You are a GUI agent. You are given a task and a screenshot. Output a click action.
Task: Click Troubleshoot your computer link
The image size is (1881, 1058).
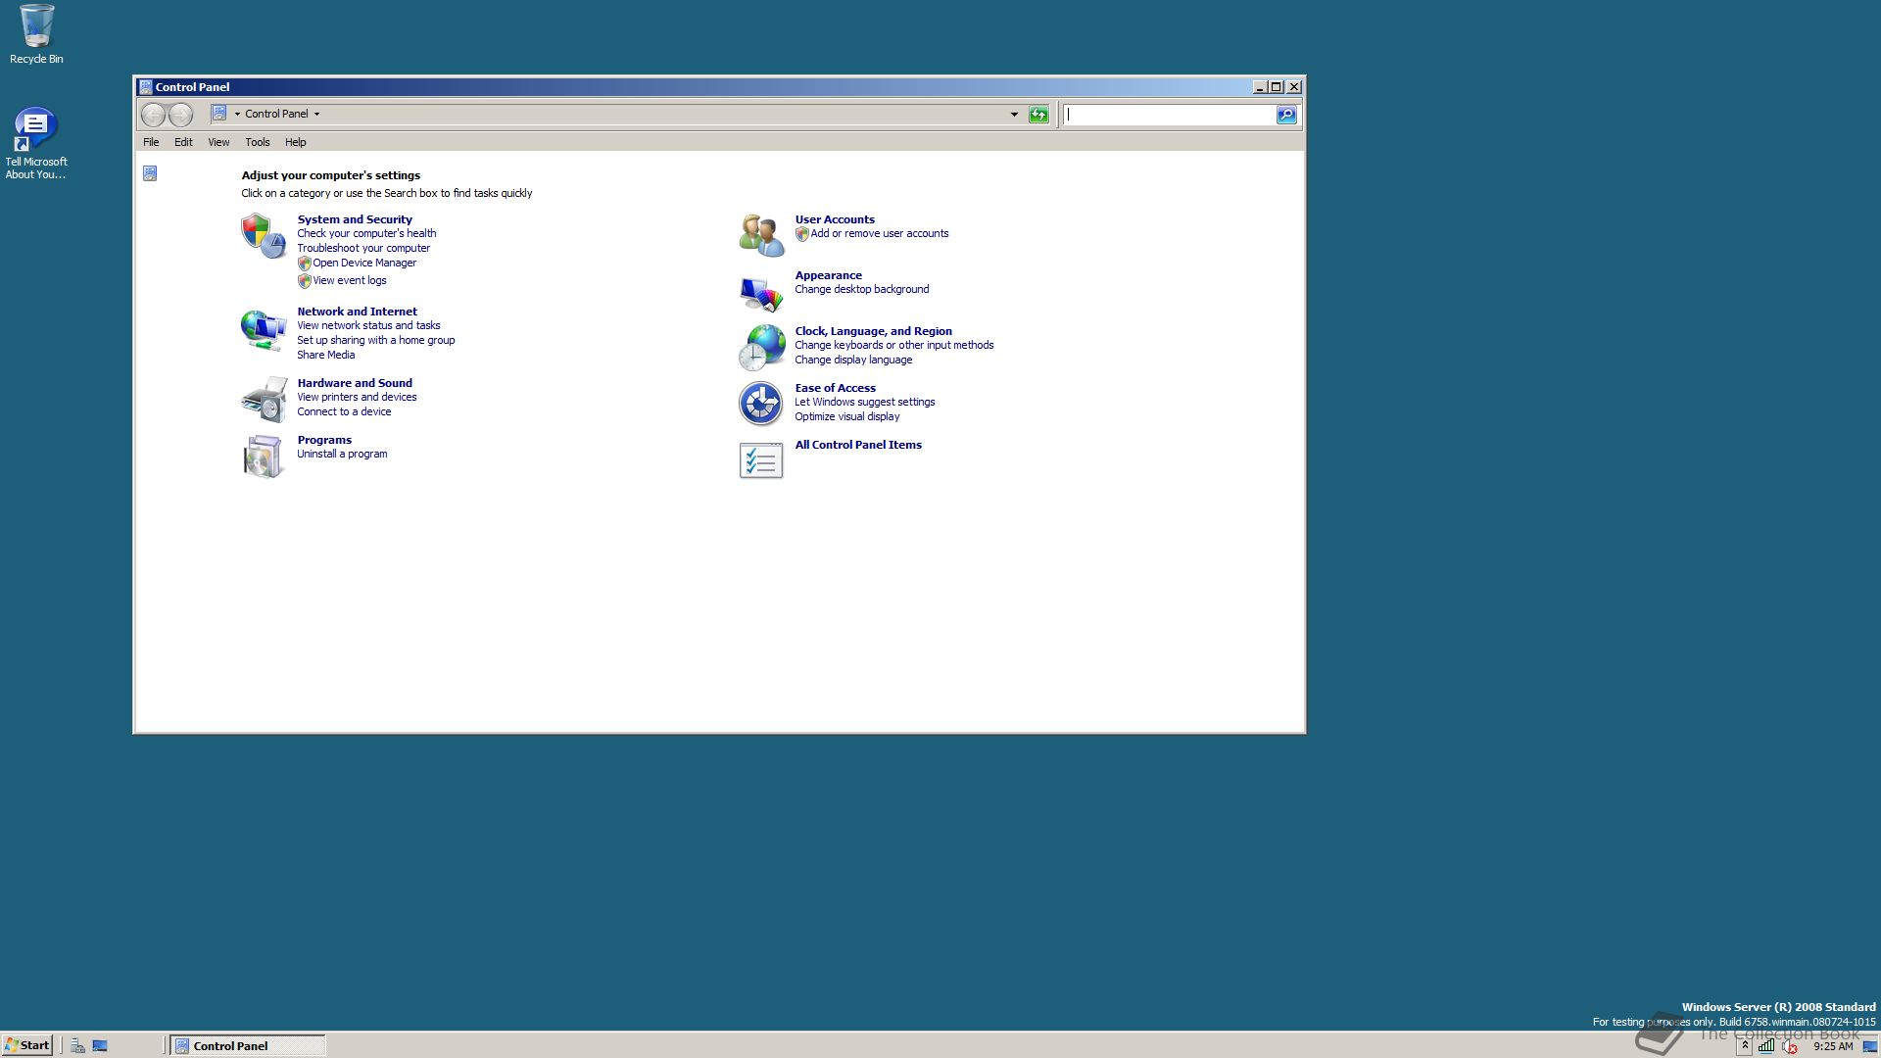click(363, 248)
